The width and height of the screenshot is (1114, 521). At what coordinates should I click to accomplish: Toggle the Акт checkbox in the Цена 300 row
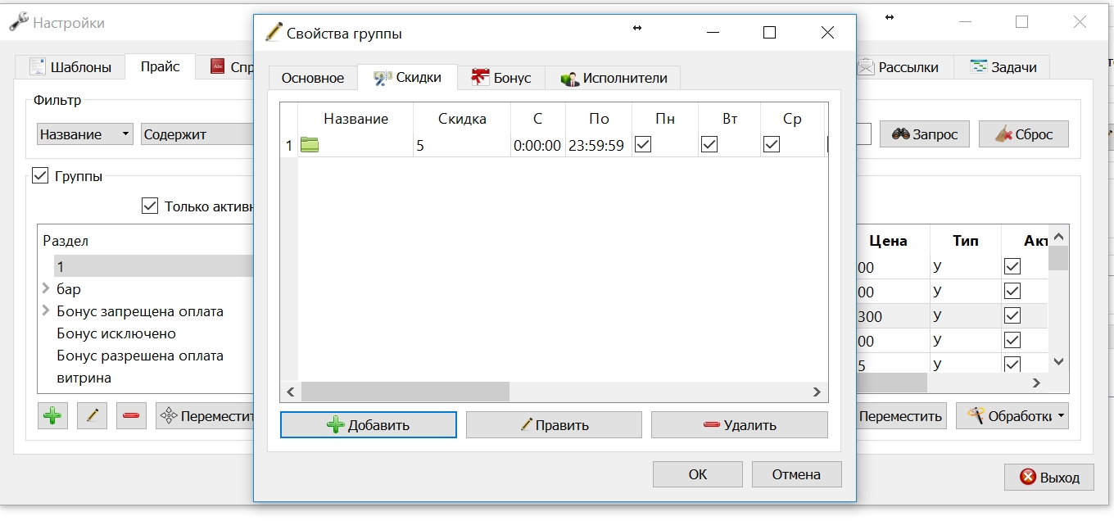[1012, 316]
